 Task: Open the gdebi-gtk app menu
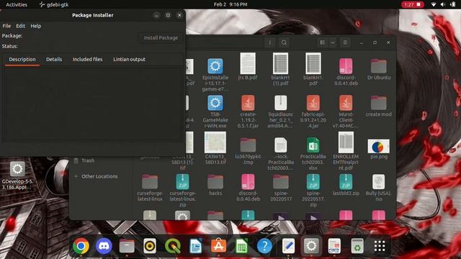(54, 4)
